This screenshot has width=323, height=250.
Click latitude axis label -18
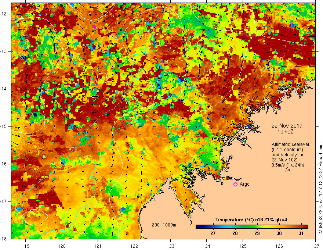point(4,239)
